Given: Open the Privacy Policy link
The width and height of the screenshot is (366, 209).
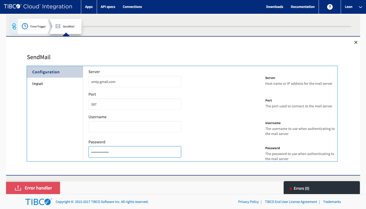Looking at the screenshot, I should click(x=248, y=202).
